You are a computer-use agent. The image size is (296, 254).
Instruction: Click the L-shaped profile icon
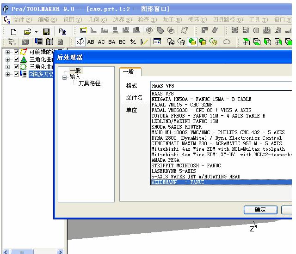point(93,30)
